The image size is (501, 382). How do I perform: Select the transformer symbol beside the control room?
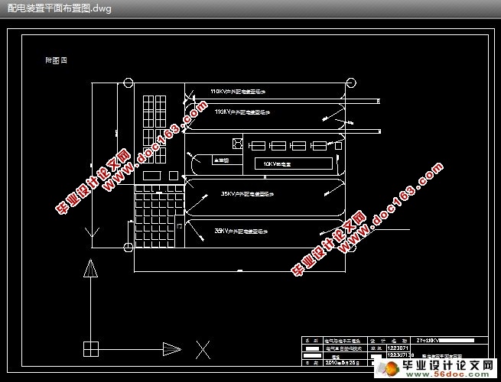[x=237, y=144]
